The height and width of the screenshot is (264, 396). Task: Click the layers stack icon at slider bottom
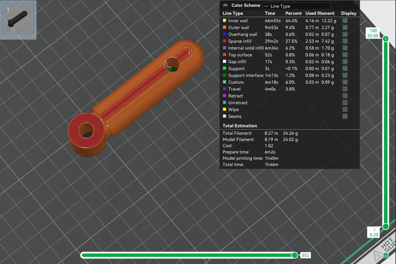point(386,255)
